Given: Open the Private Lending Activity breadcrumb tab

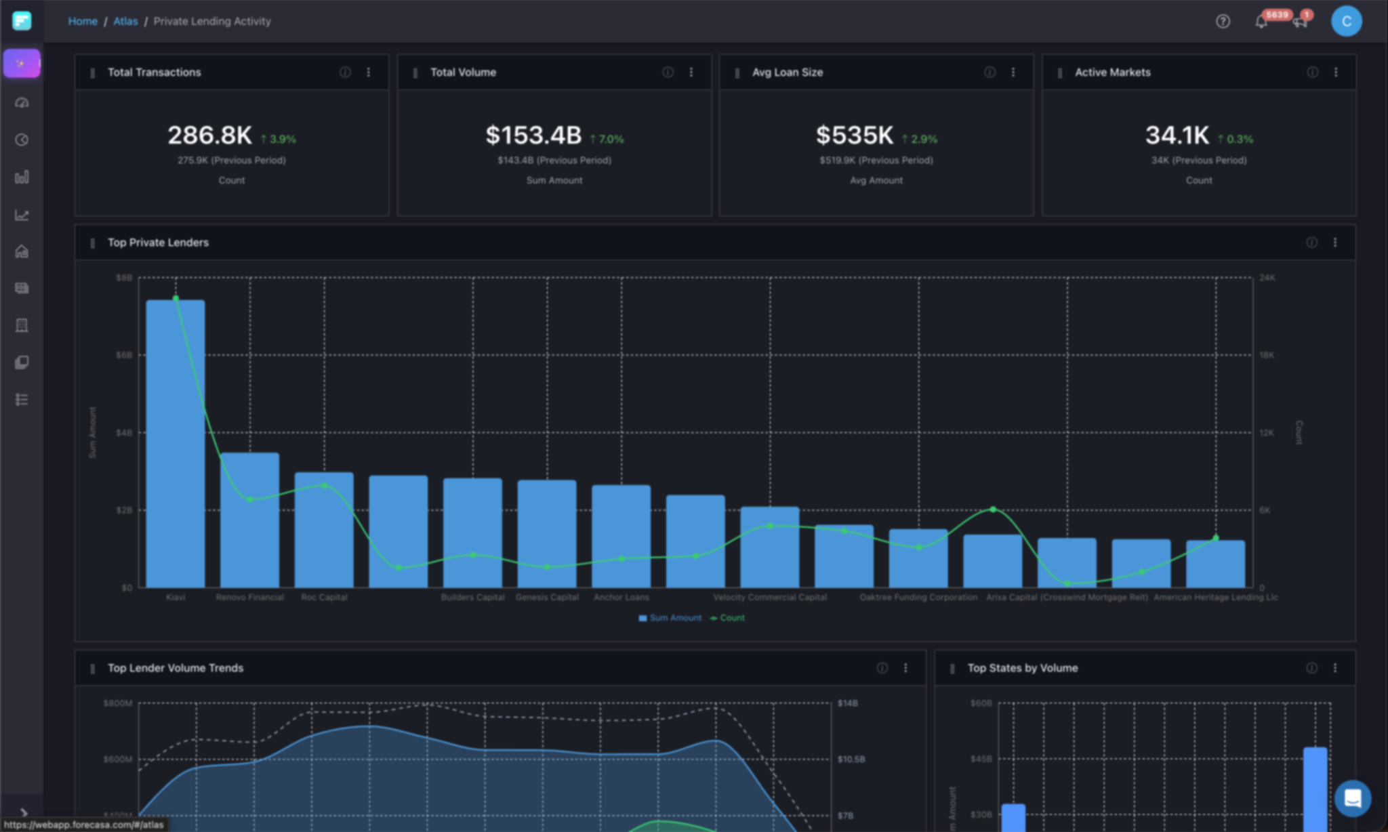Looking at the screenshot, I should [x=211, y=21].
